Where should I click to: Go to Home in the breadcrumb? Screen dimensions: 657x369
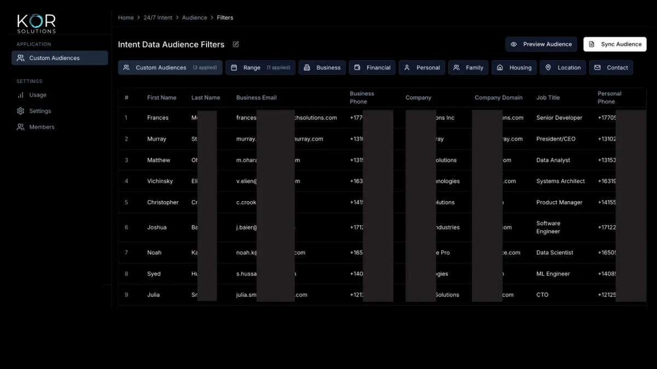click(x=126, y=17)
